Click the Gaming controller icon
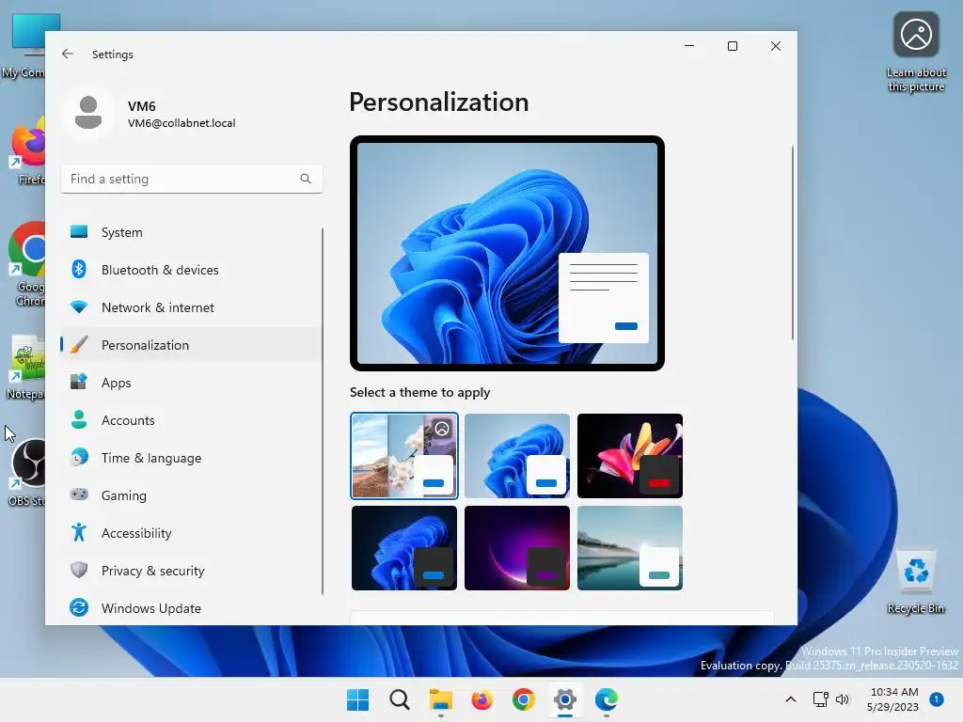Viewport: 963px width, 722px height. [x=79, y=494]
